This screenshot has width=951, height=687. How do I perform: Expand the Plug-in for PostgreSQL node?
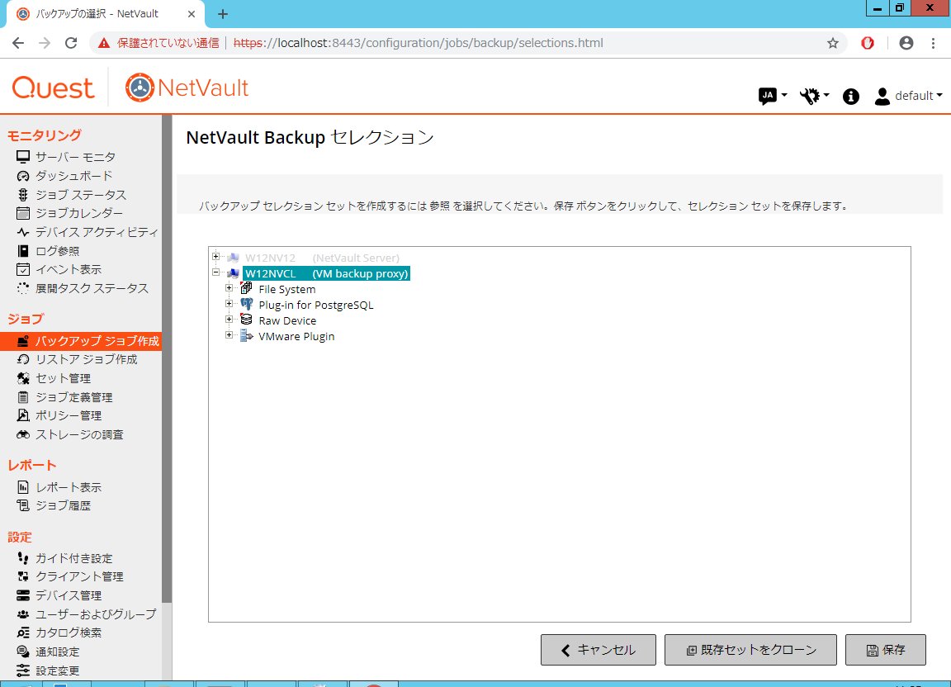click(x=229, y=304)
